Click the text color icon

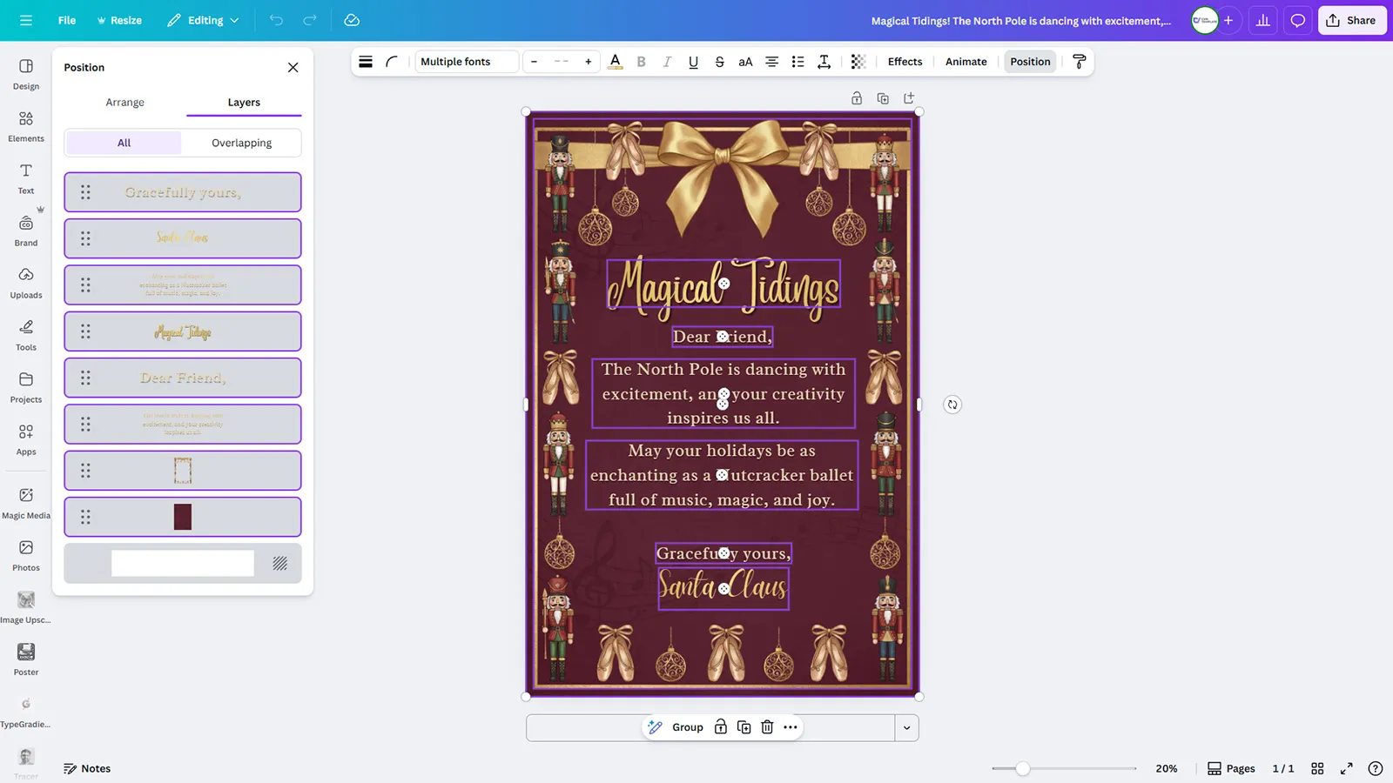pyautogui.click(x=615, y=62)
